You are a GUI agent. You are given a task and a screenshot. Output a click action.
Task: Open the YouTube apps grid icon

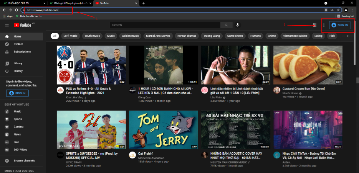[314, 25]
